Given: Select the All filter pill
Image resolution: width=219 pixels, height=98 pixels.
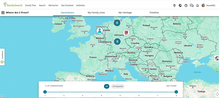Looking at the screenshot, I should pos(107,86).
